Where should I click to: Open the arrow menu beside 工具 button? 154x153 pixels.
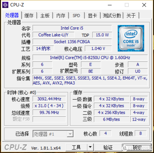tap(90, 147)
